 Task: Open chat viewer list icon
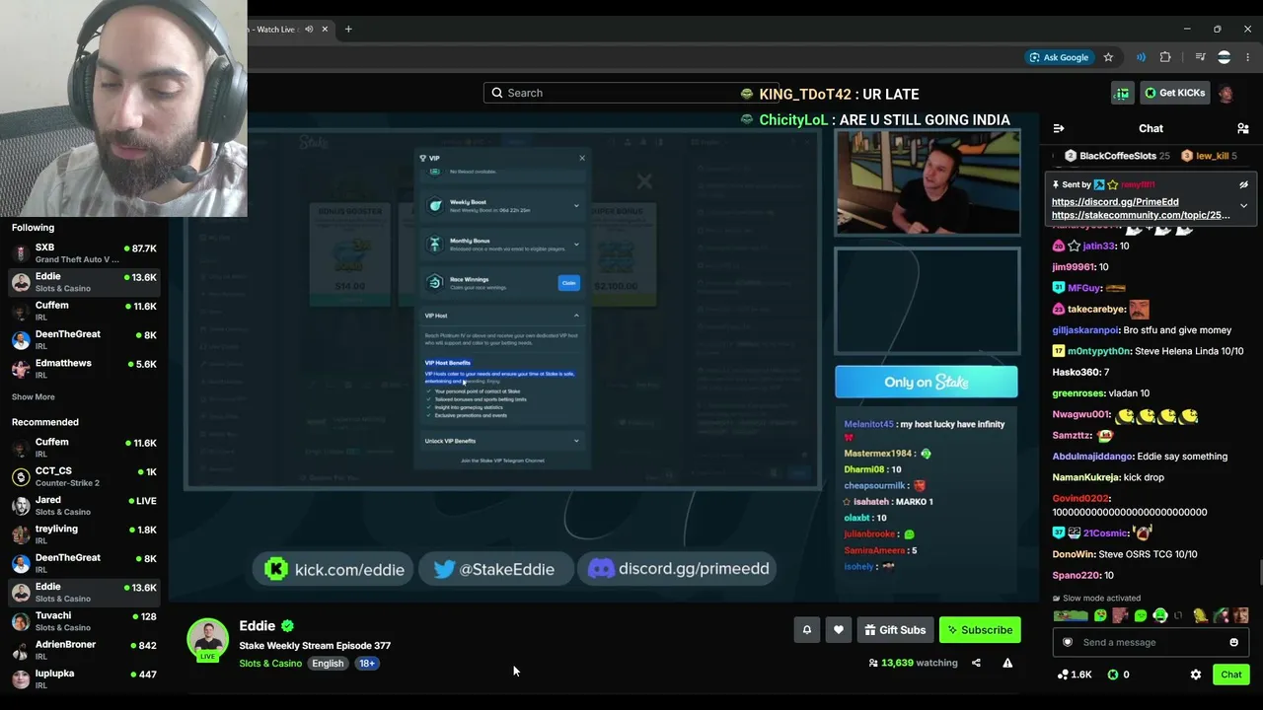pos(1242,128)
